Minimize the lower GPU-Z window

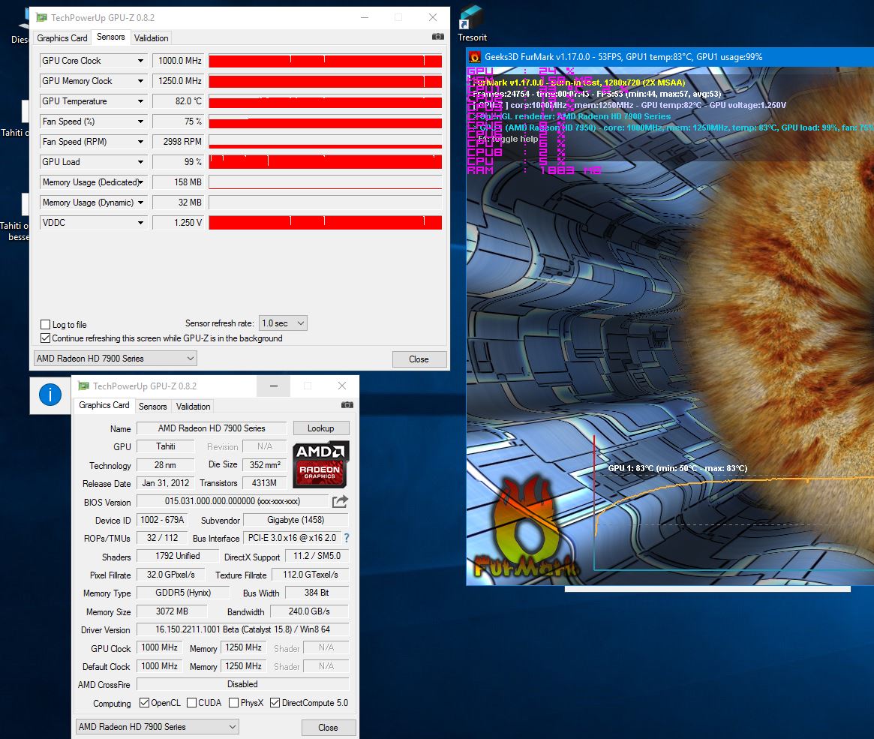click(x=274, y=386)
